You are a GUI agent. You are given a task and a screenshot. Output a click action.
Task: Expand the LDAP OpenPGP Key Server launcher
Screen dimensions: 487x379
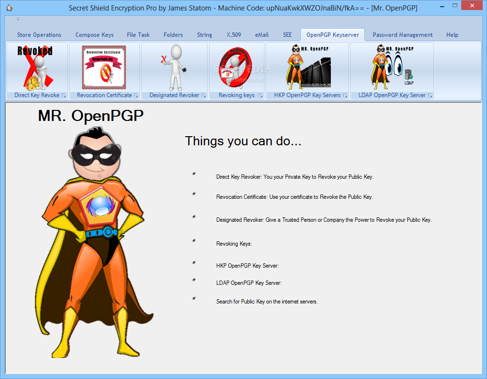pyautogui.click(x=430, y=96)
